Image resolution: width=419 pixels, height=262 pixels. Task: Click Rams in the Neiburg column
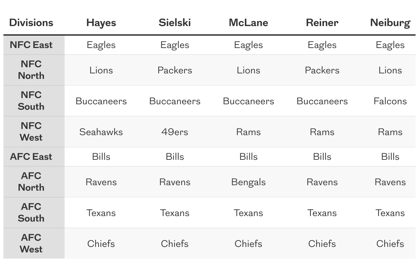390,132
